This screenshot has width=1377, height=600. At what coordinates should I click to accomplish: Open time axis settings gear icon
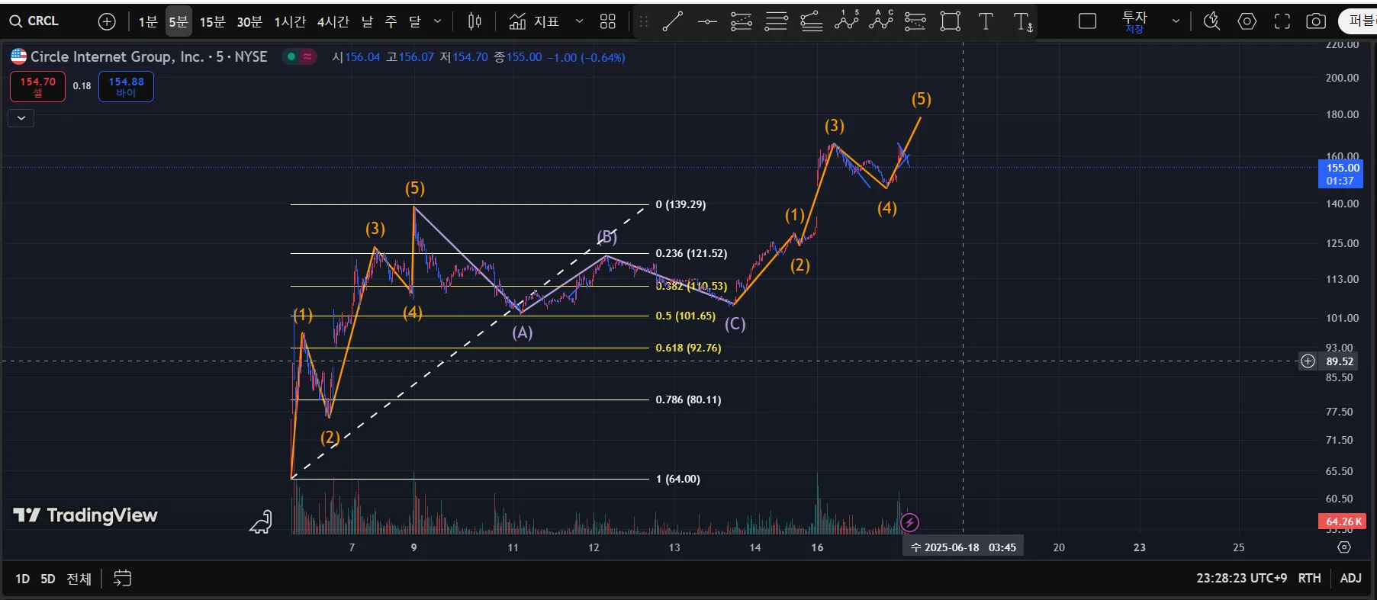[1344, 547]
